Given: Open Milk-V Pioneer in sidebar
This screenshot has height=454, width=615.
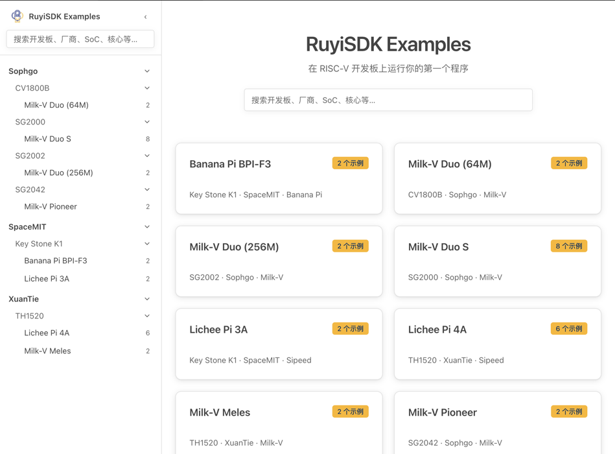Looking at the screenshot, I should coord(51,207).
